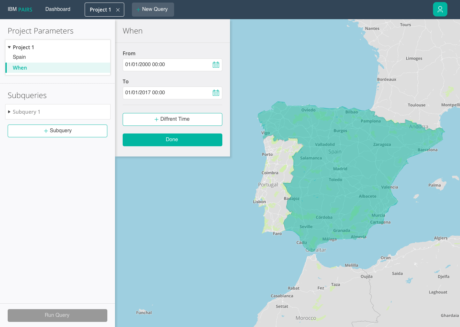Select the When entry under Project 1

[x=20, y=68]
